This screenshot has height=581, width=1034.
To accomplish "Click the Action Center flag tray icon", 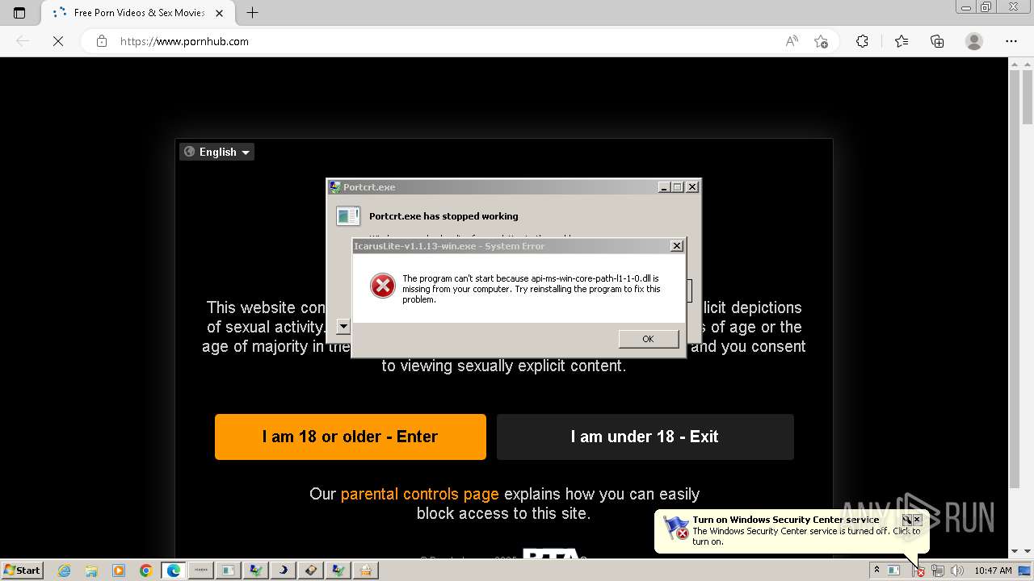I will [918, 571].
